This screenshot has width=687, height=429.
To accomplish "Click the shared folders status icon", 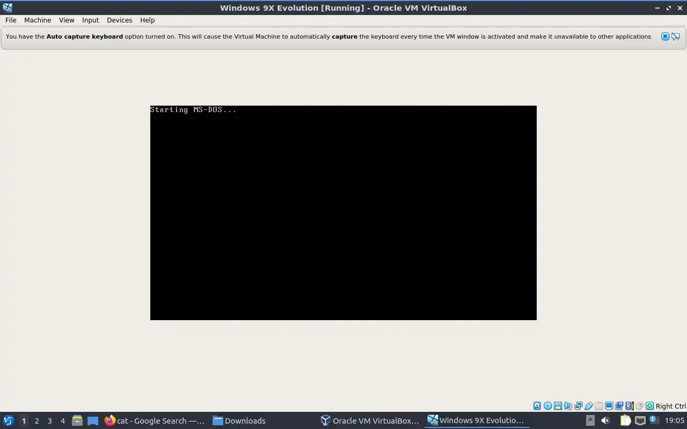I will coord(598,406).
